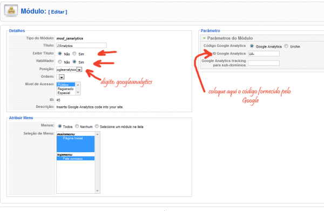Select Registrado in Nível de Acesso list

click(x=66, y=89)
